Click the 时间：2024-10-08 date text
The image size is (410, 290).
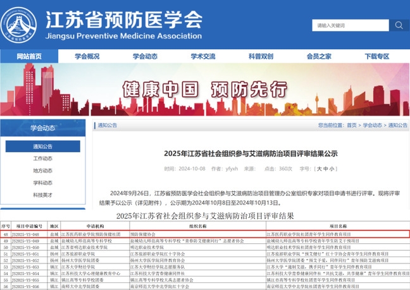point(185,169)
